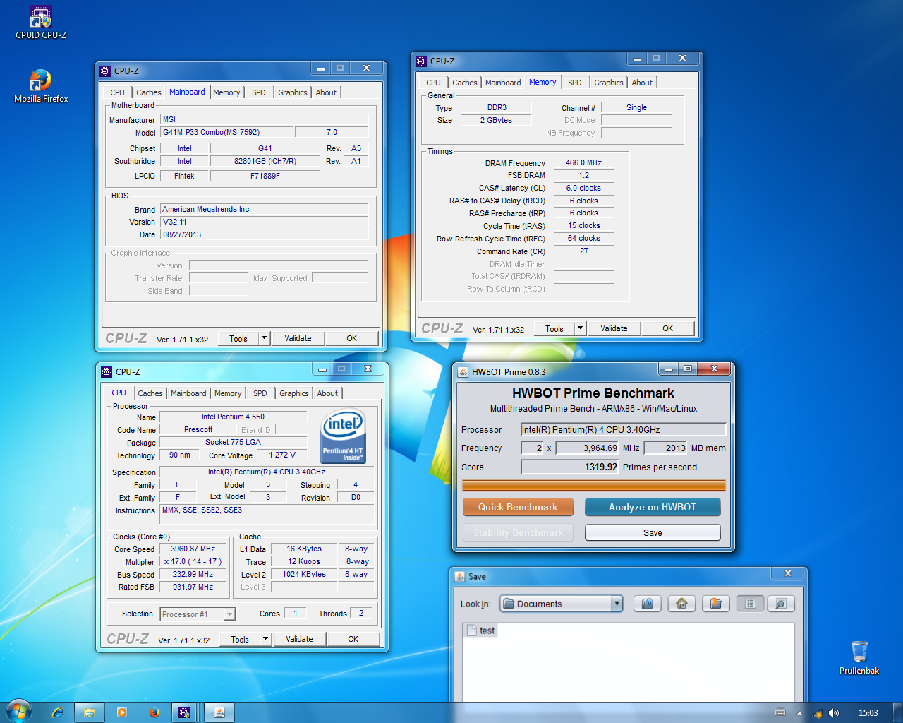Click the Show Desktop strip on taskbar
The image size is (903, 723).
[897, 712]
